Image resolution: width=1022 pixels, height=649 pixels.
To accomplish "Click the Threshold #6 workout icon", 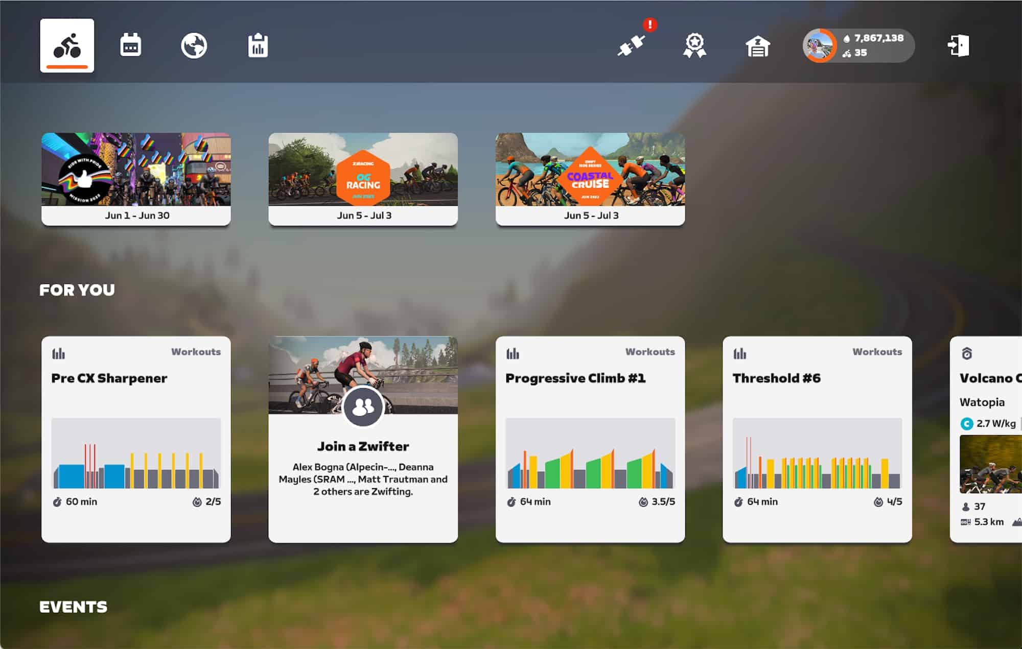I will pos(739,353).
